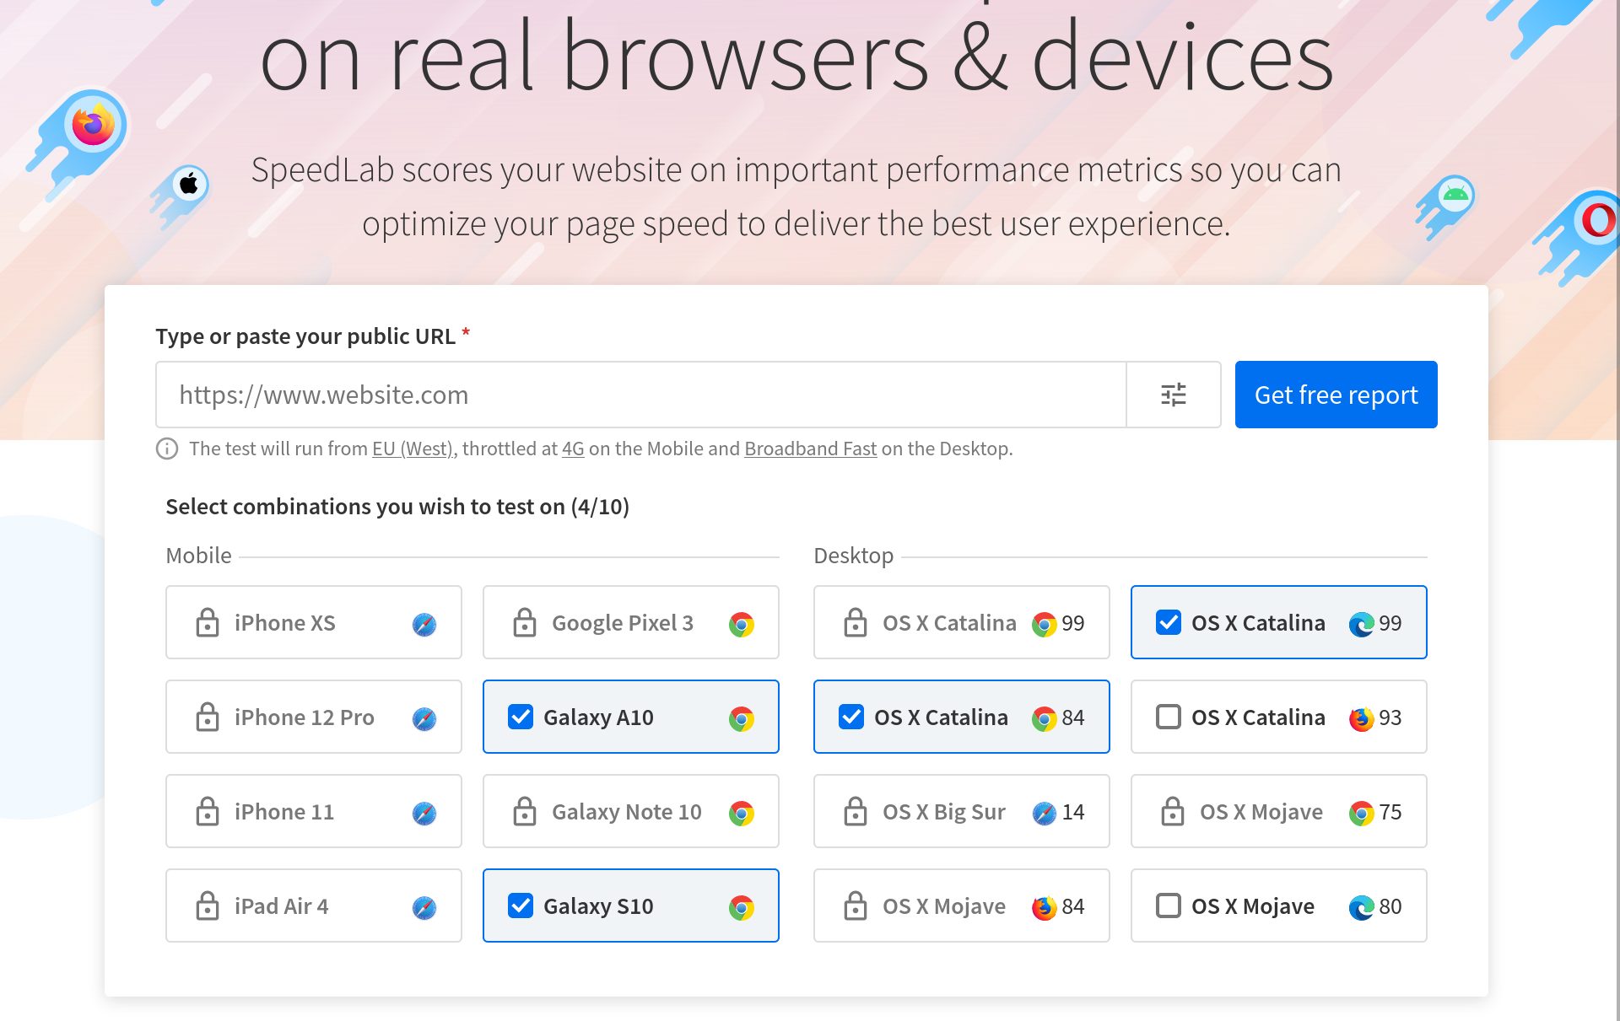The image size is (1620, 1021).
Task: Click the Safari browser icon on iPhone XS
Action: 425,622
